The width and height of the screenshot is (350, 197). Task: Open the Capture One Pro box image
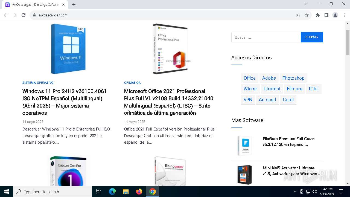coord(68,171)
